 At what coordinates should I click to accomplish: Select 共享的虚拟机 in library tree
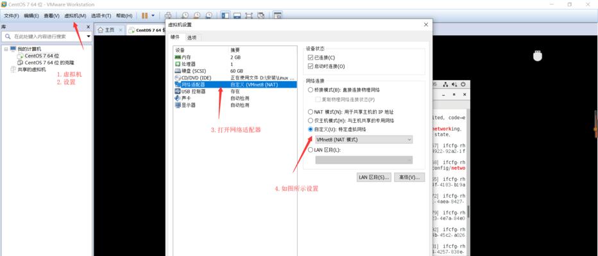[31, 70]
